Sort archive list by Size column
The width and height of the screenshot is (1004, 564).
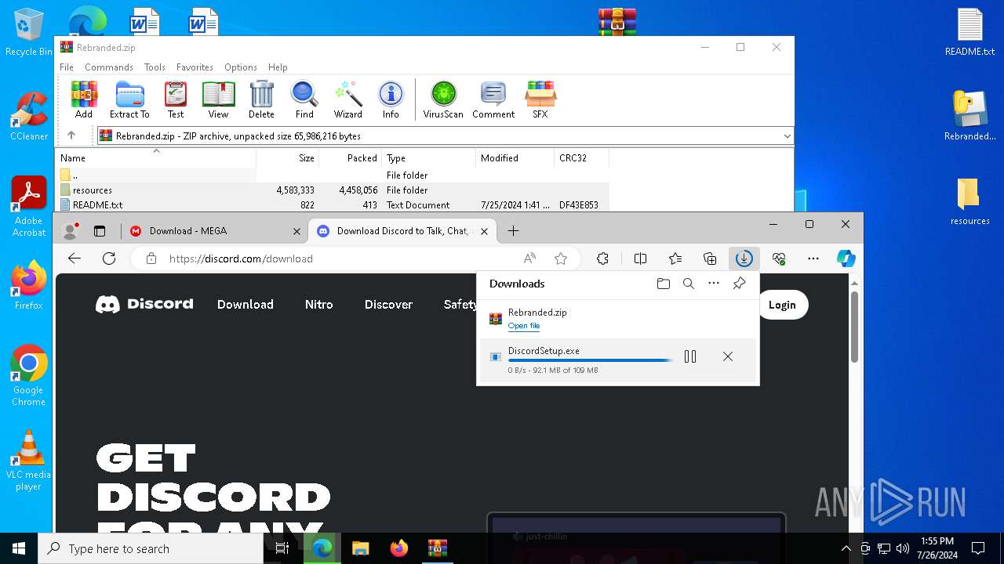click(288, 157)
